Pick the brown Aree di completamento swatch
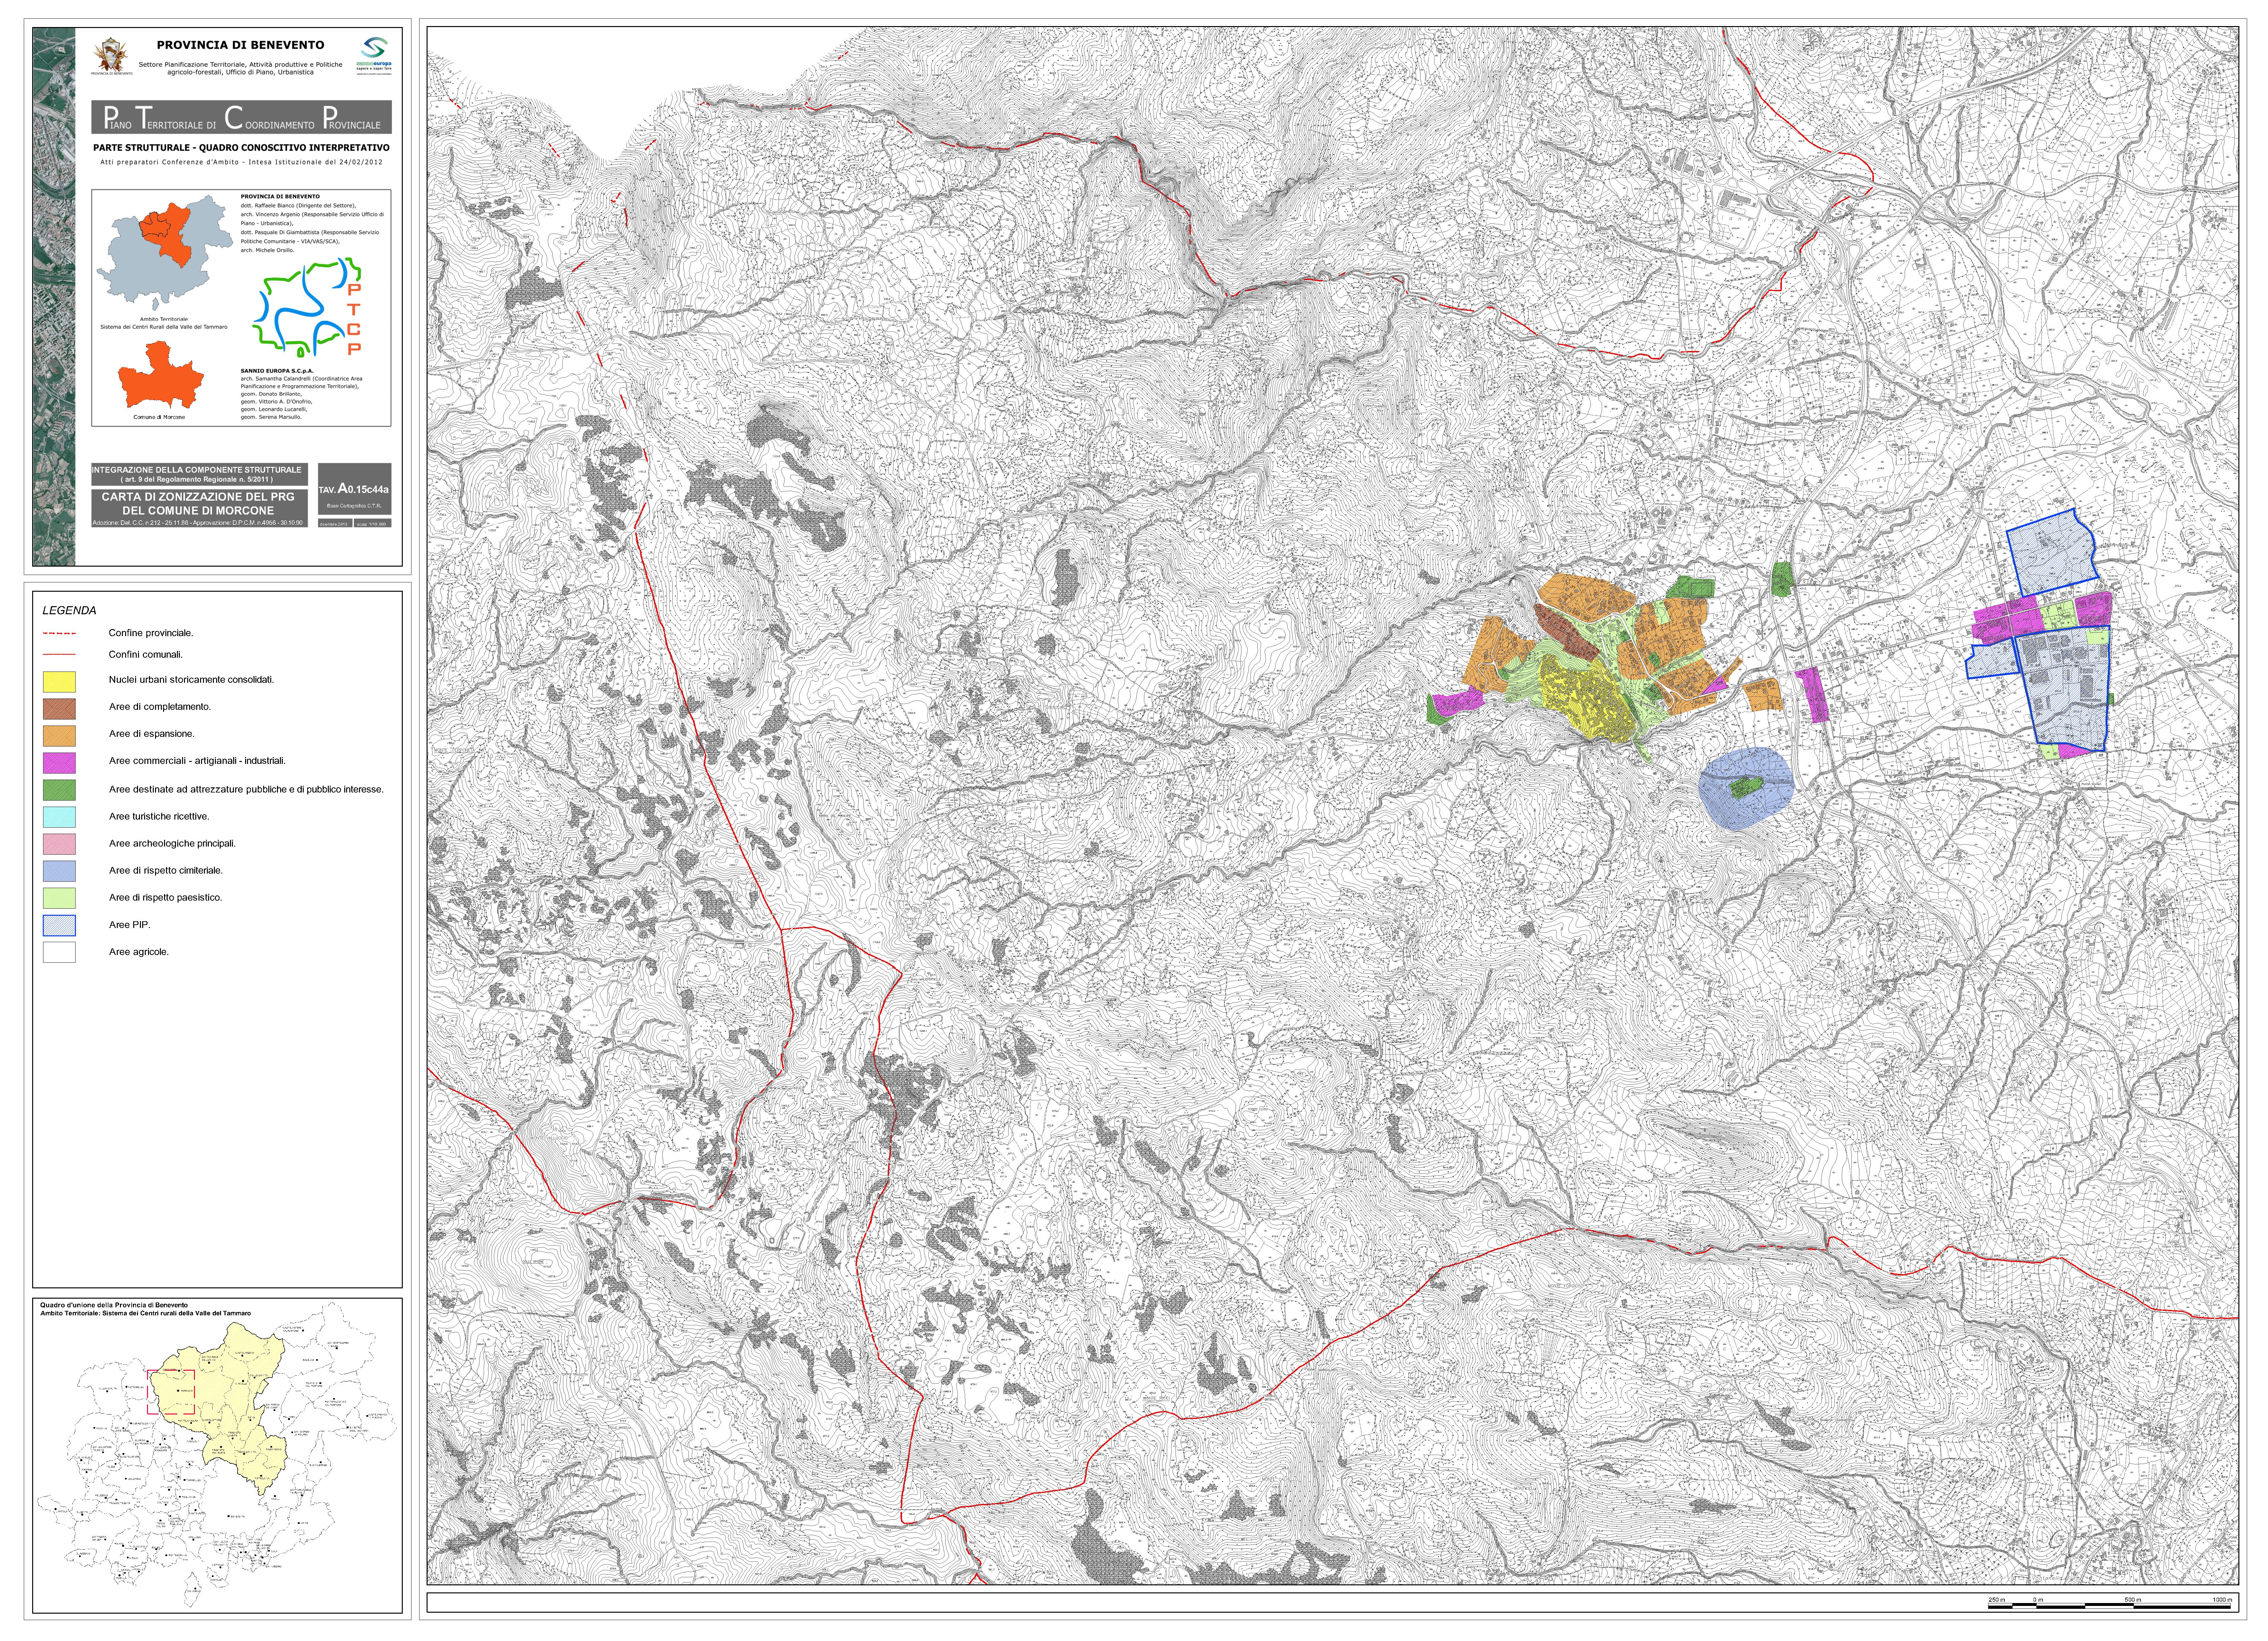 (x=59, y=709)
